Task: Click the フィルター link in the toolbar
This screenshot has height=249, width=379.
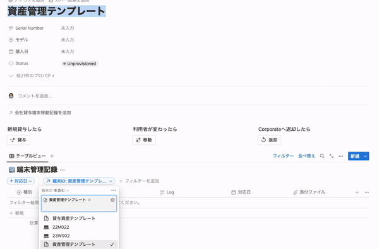Action: click(x=283, y=156)
